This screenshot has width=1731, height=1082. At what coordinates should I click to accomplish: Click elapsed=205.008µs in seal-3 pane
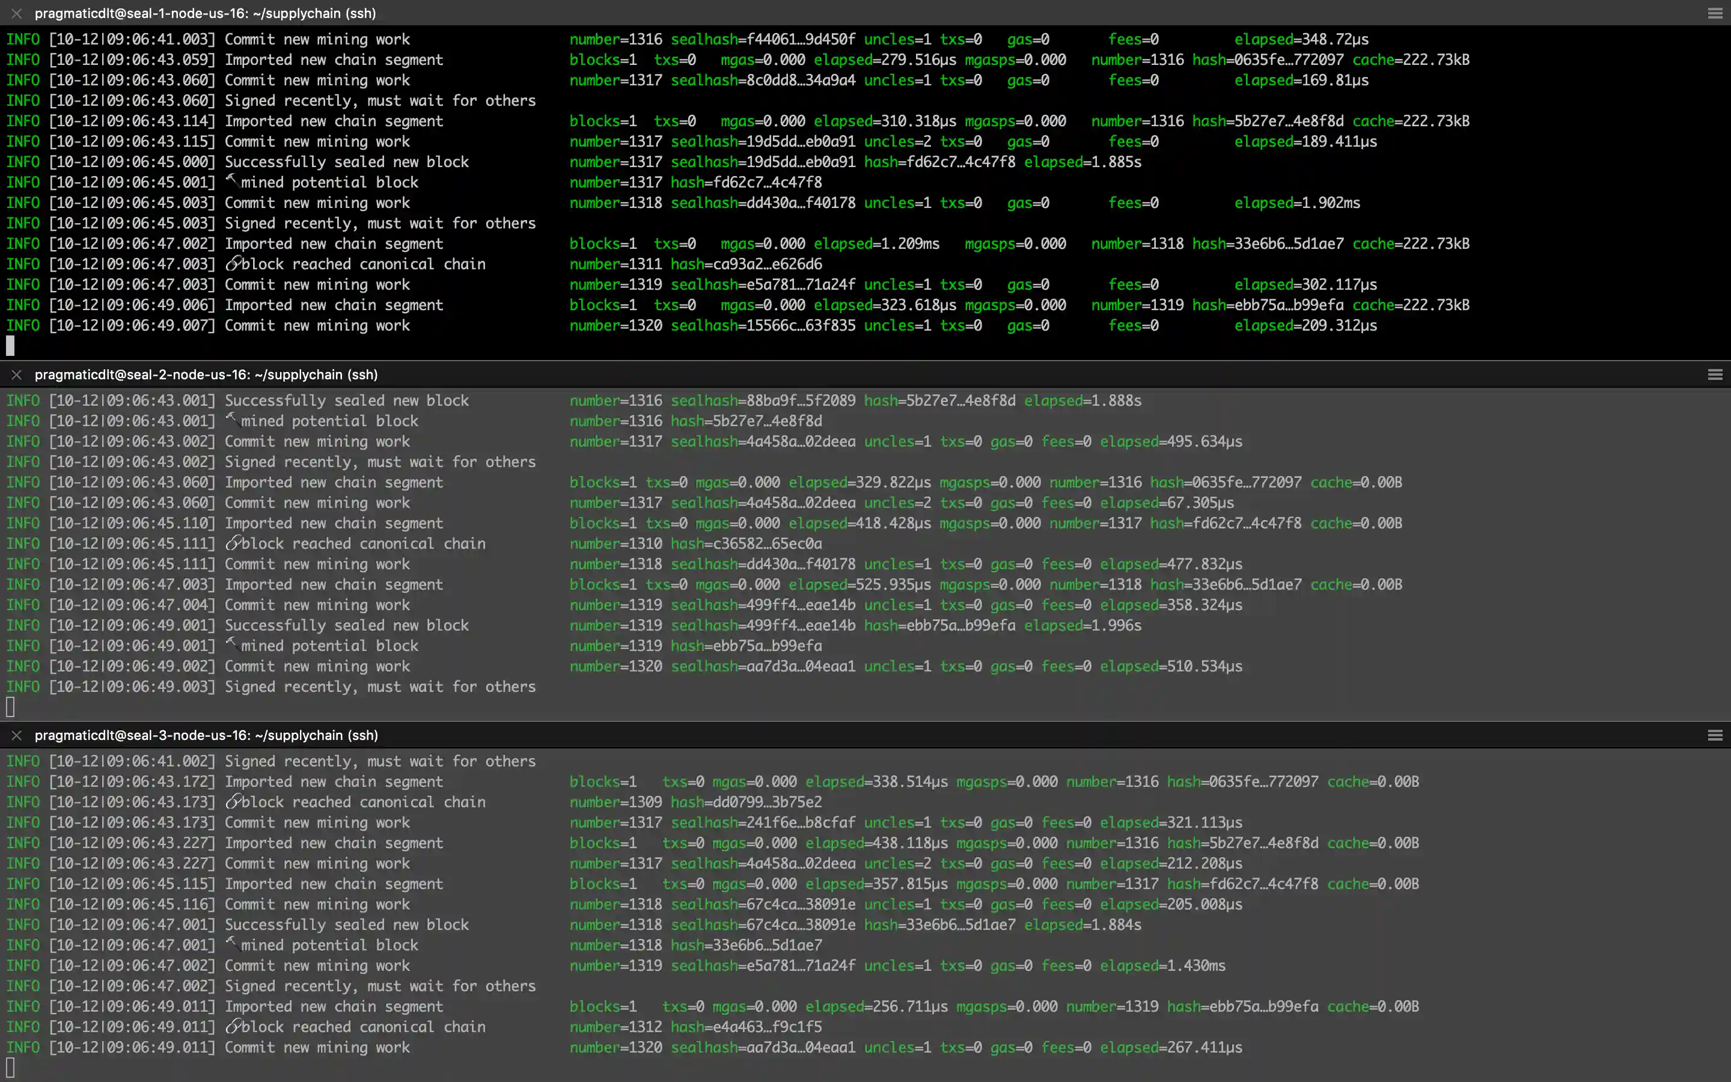point(1171,905)
